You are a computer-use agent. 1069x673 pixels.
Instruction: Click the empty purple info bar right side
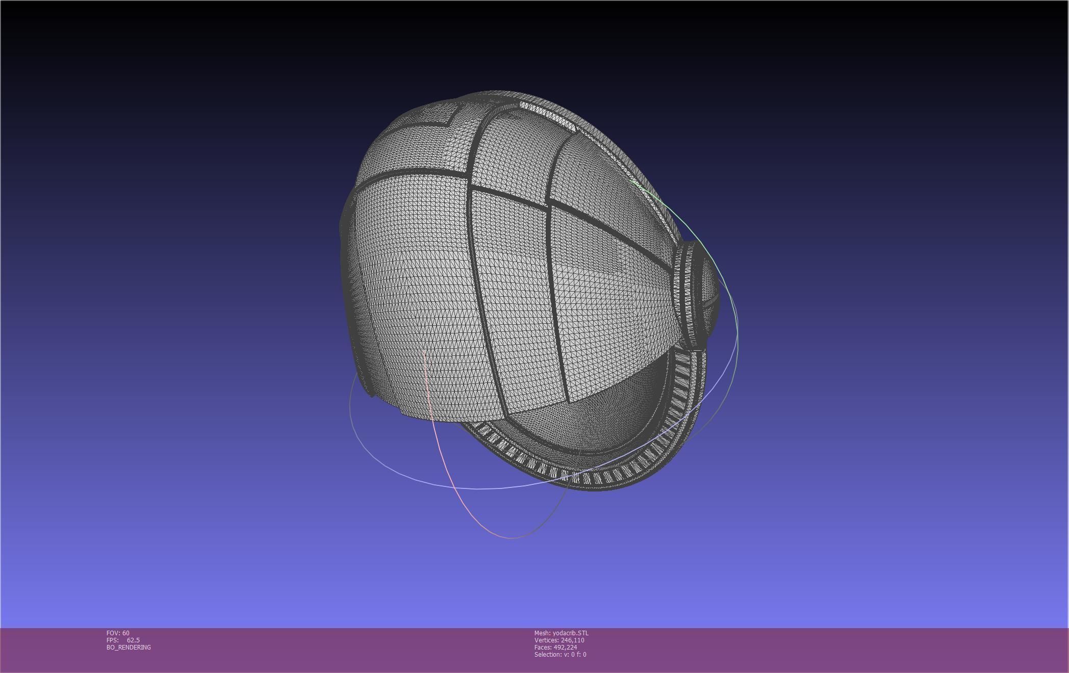pos(867,650)
